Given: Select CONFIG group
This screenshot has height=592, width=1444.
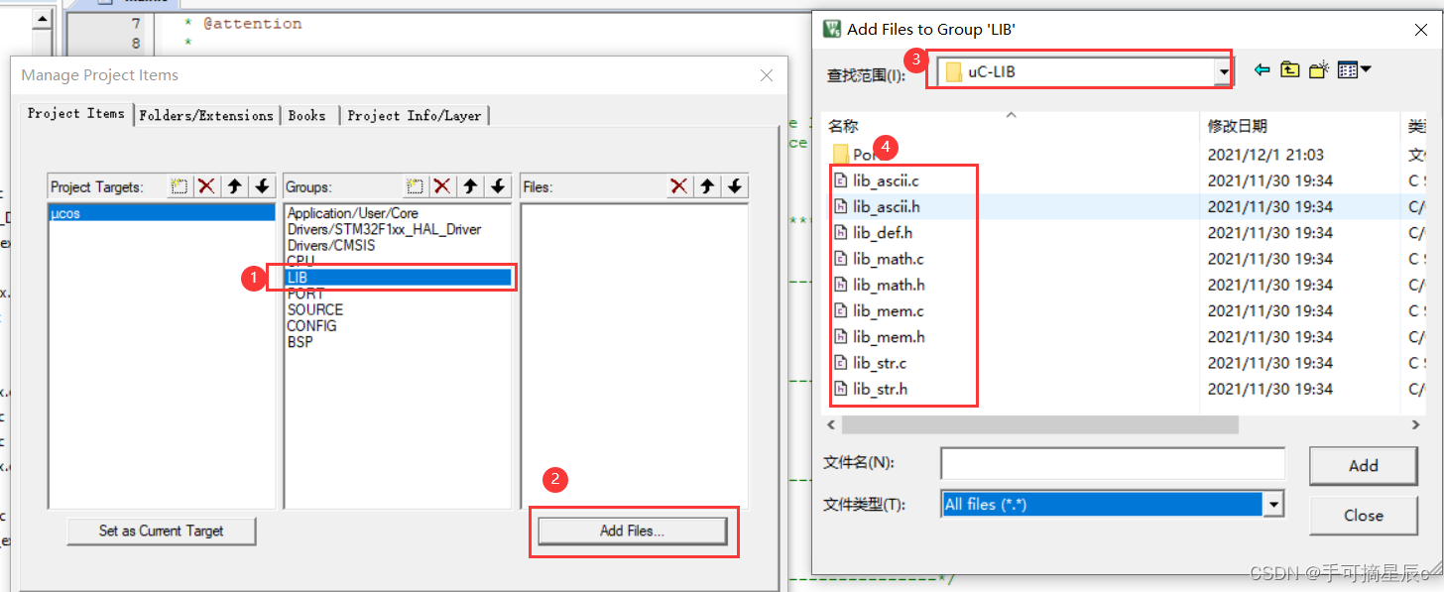Looking at the screenshot, I should 311,325.
